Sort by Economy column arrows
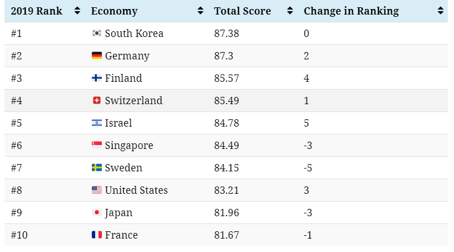The width and height of the screenshot is (454, 252). (200, 11)
